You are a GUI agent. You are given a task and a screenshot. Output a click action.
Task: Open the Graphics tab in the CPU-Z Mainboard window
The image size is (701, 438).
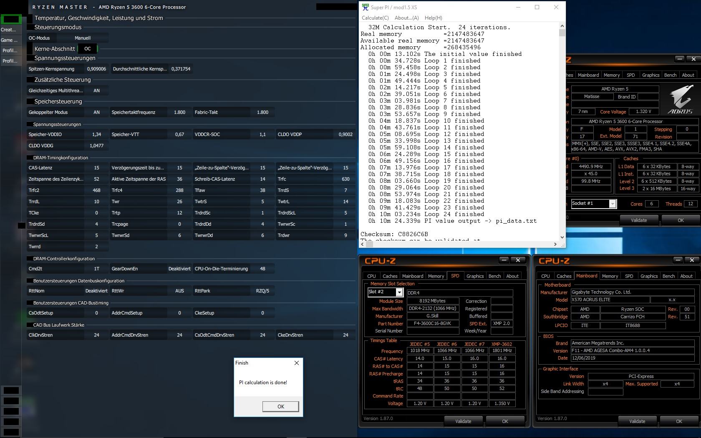[649, 276]
